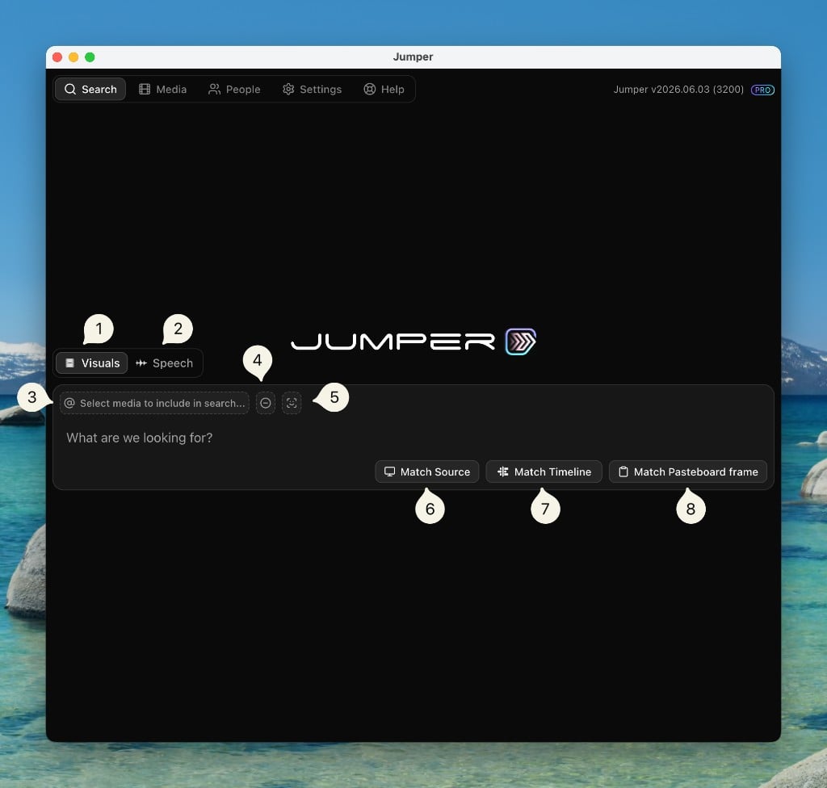Image resolution: width=827 pixels, height=788 pixels.
Task: Open the Help tab
Action: pyautogui.click(x=384, y=89)
